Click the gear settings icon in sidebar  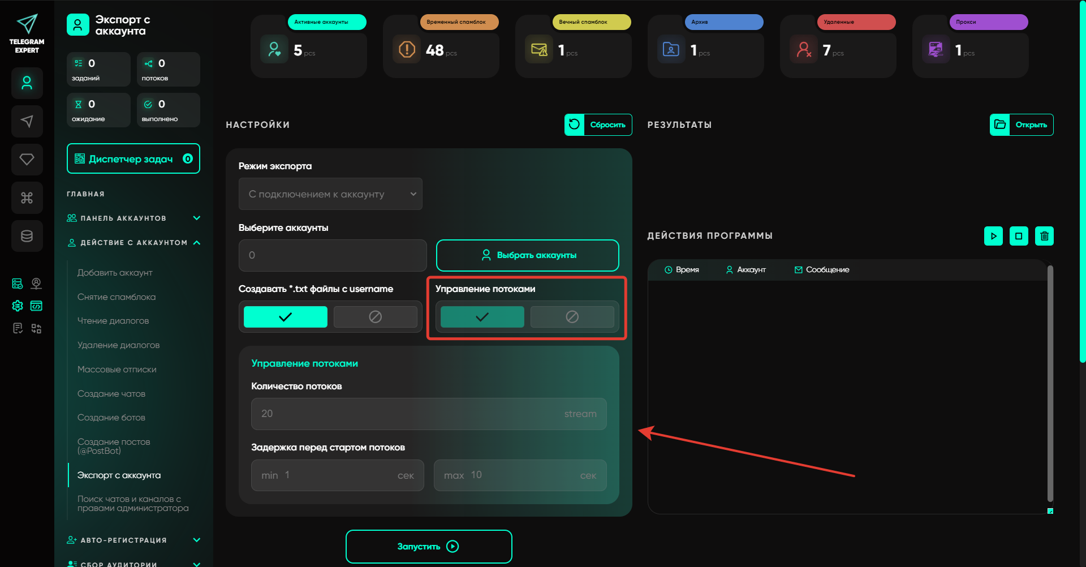(18, 306)
